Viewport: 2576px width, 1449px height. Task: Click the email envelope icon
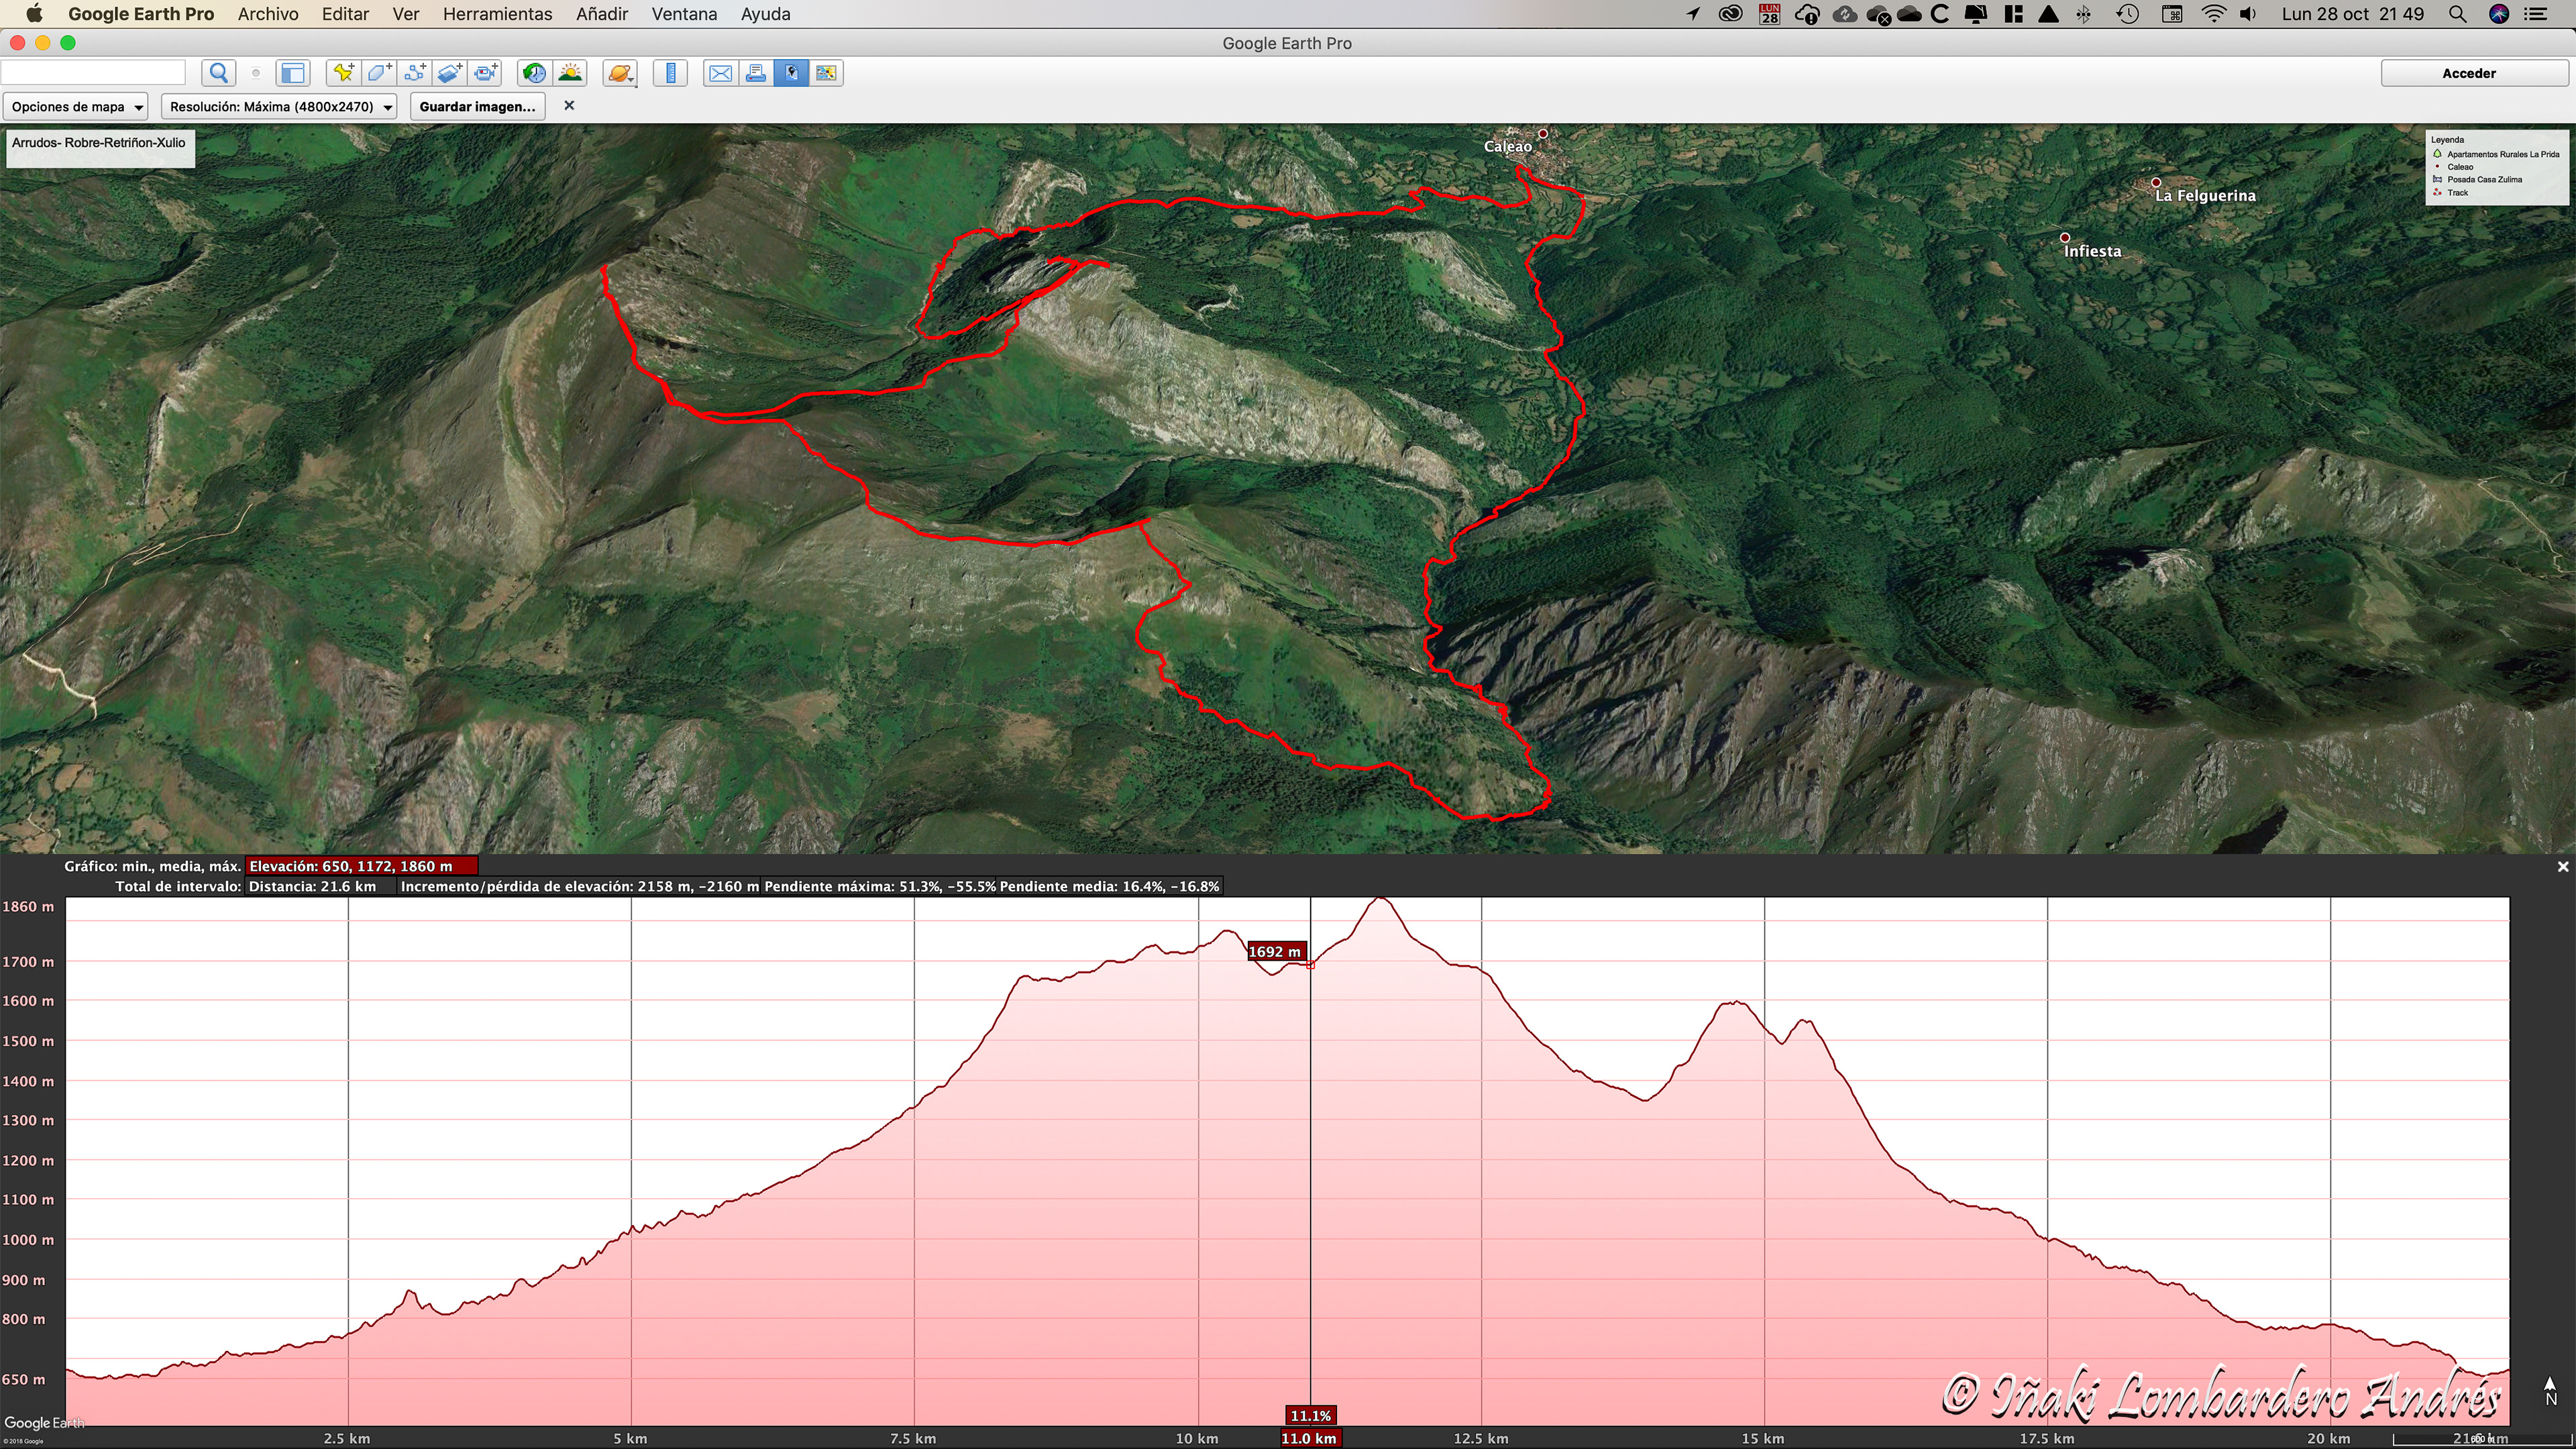coord(720,73)
